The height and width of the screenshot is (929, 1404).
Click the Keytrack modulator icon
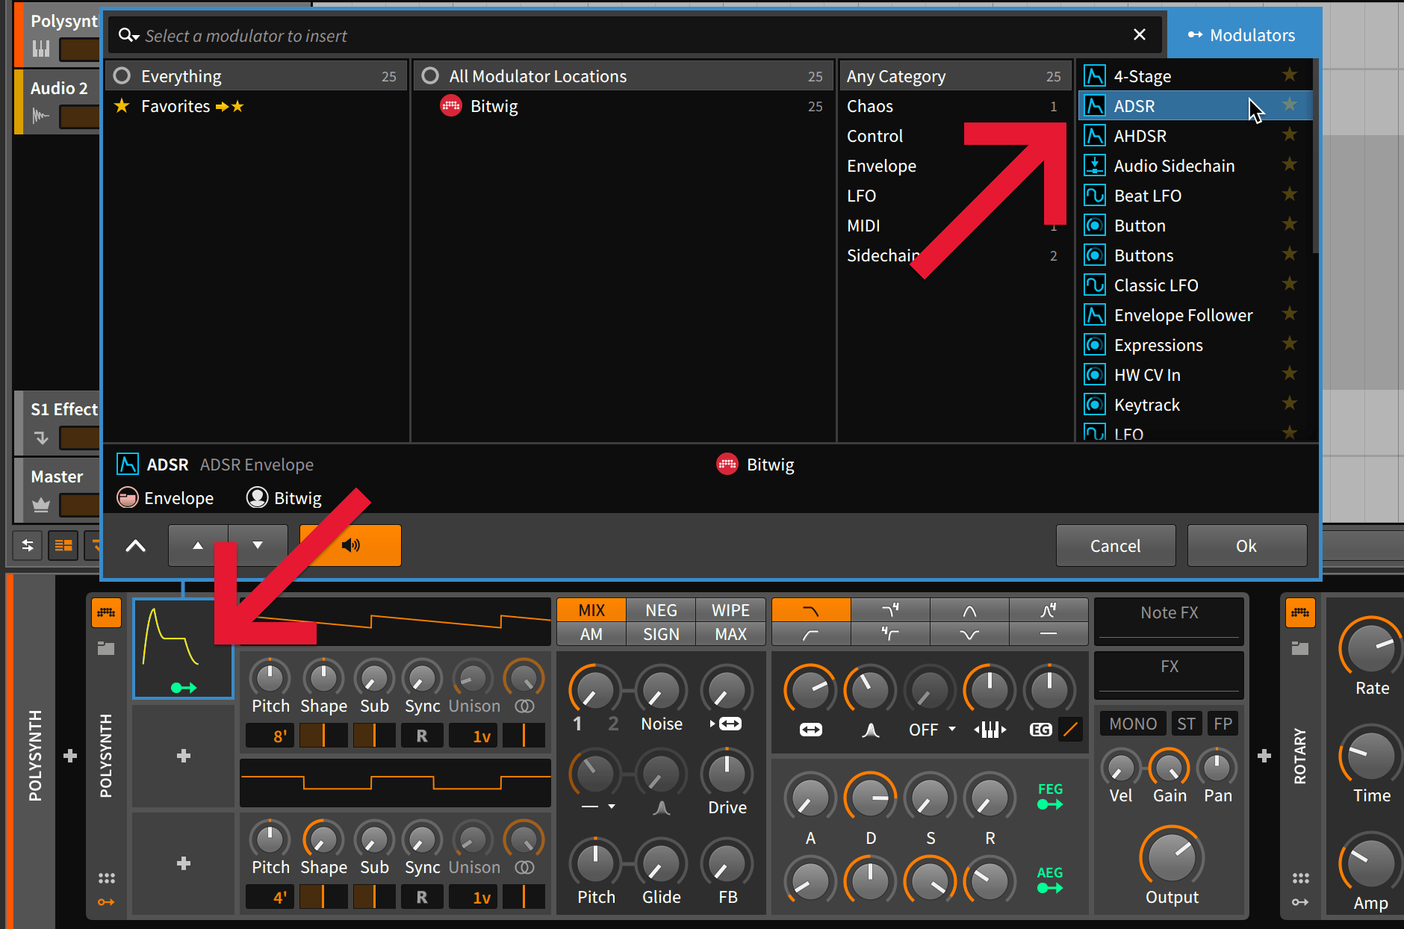[x=1094, y=405]
